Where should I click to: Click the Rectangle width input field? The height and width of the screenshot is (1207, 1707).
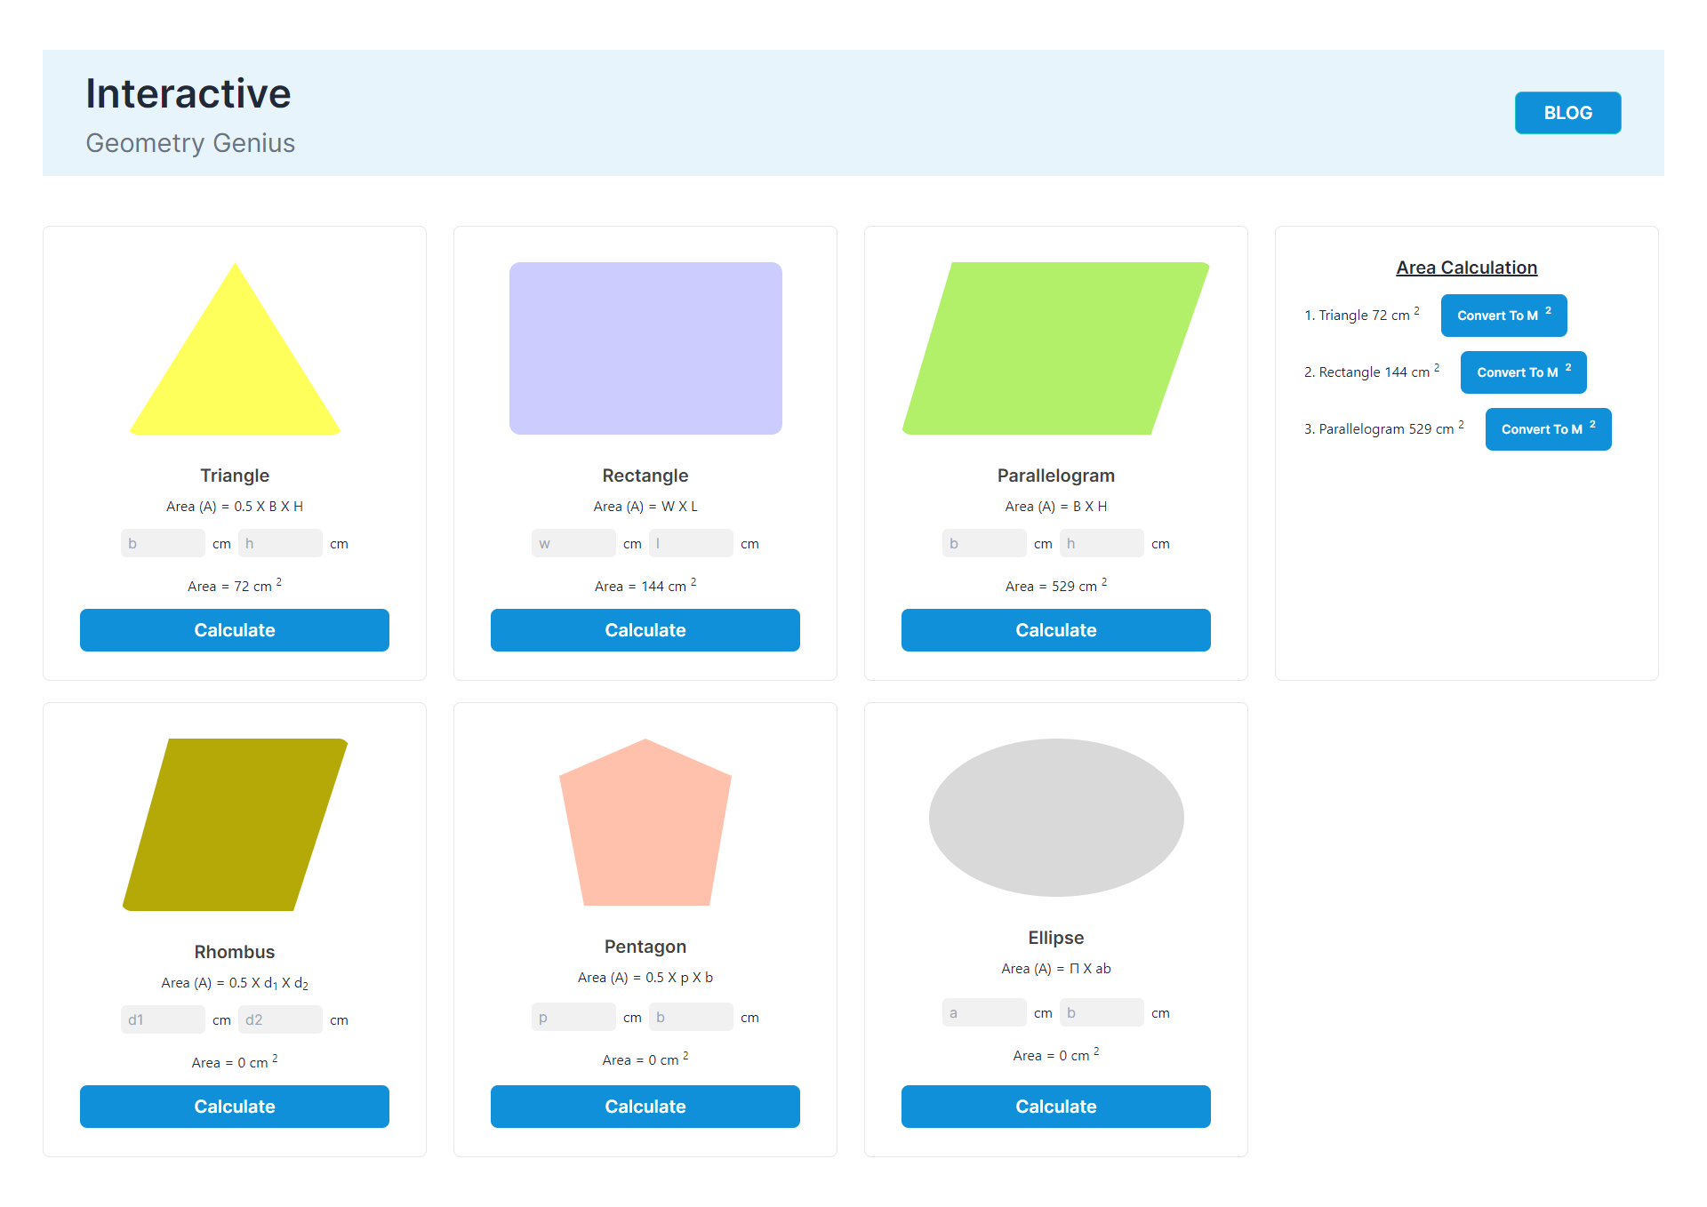coord(573,543)
